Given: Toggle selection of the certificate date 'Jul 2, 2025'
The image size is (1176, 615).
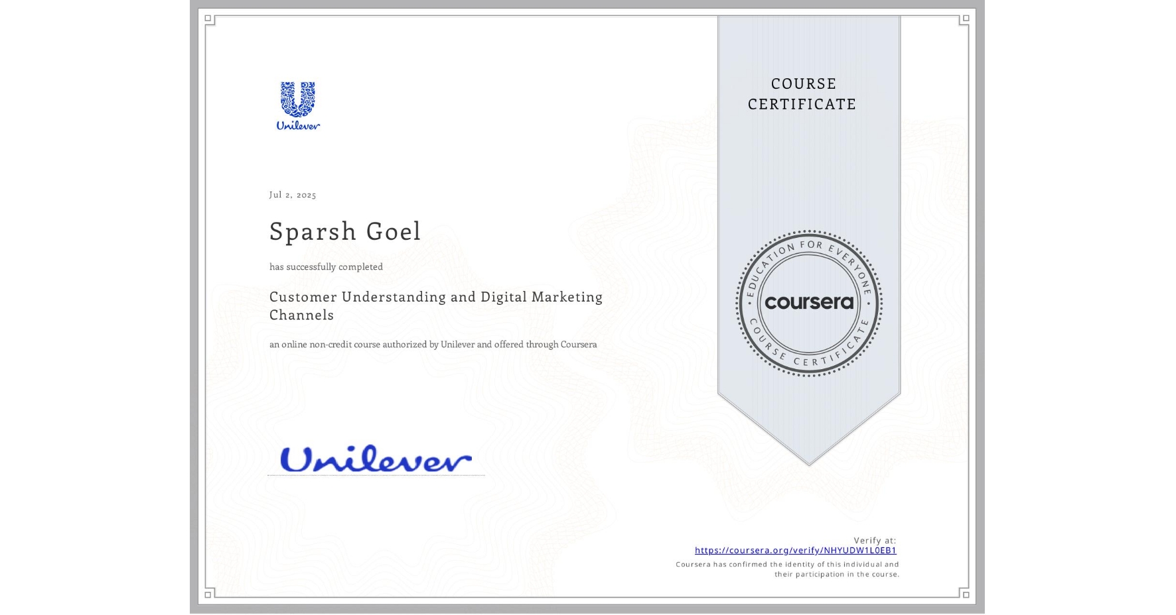Looking at the screenshot, I should pos(293,194).
